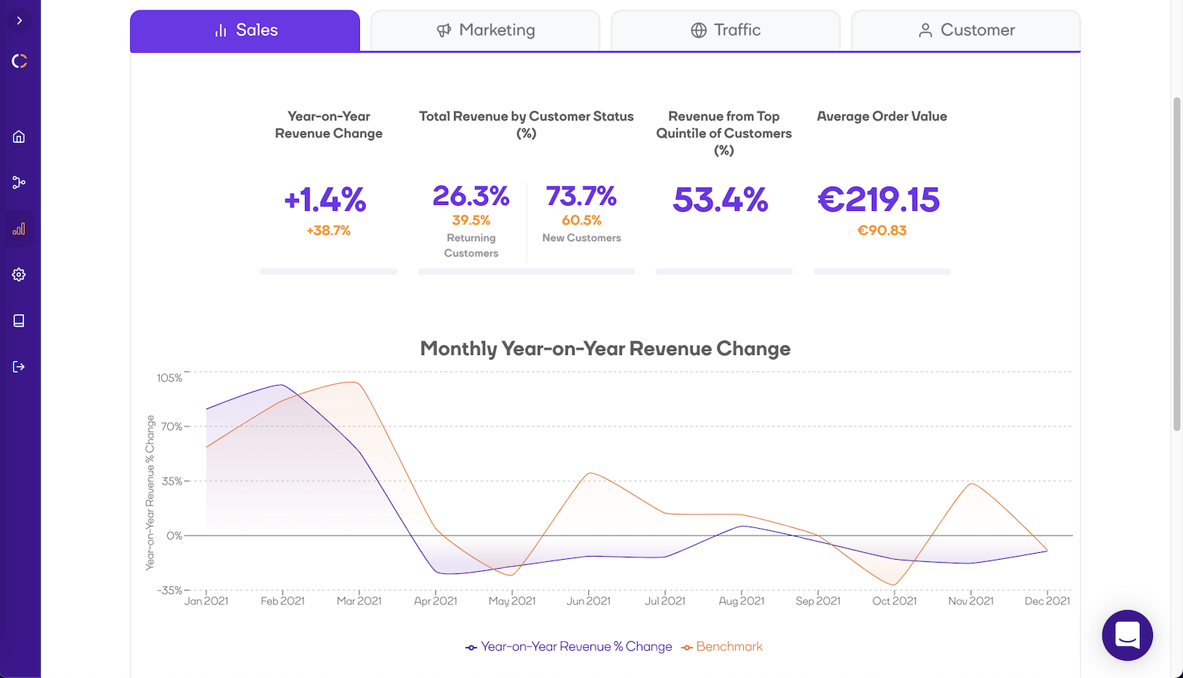This screenshot has height=678, width=1183.
Task: Open the chat support widget
Action: [1127, 635]
